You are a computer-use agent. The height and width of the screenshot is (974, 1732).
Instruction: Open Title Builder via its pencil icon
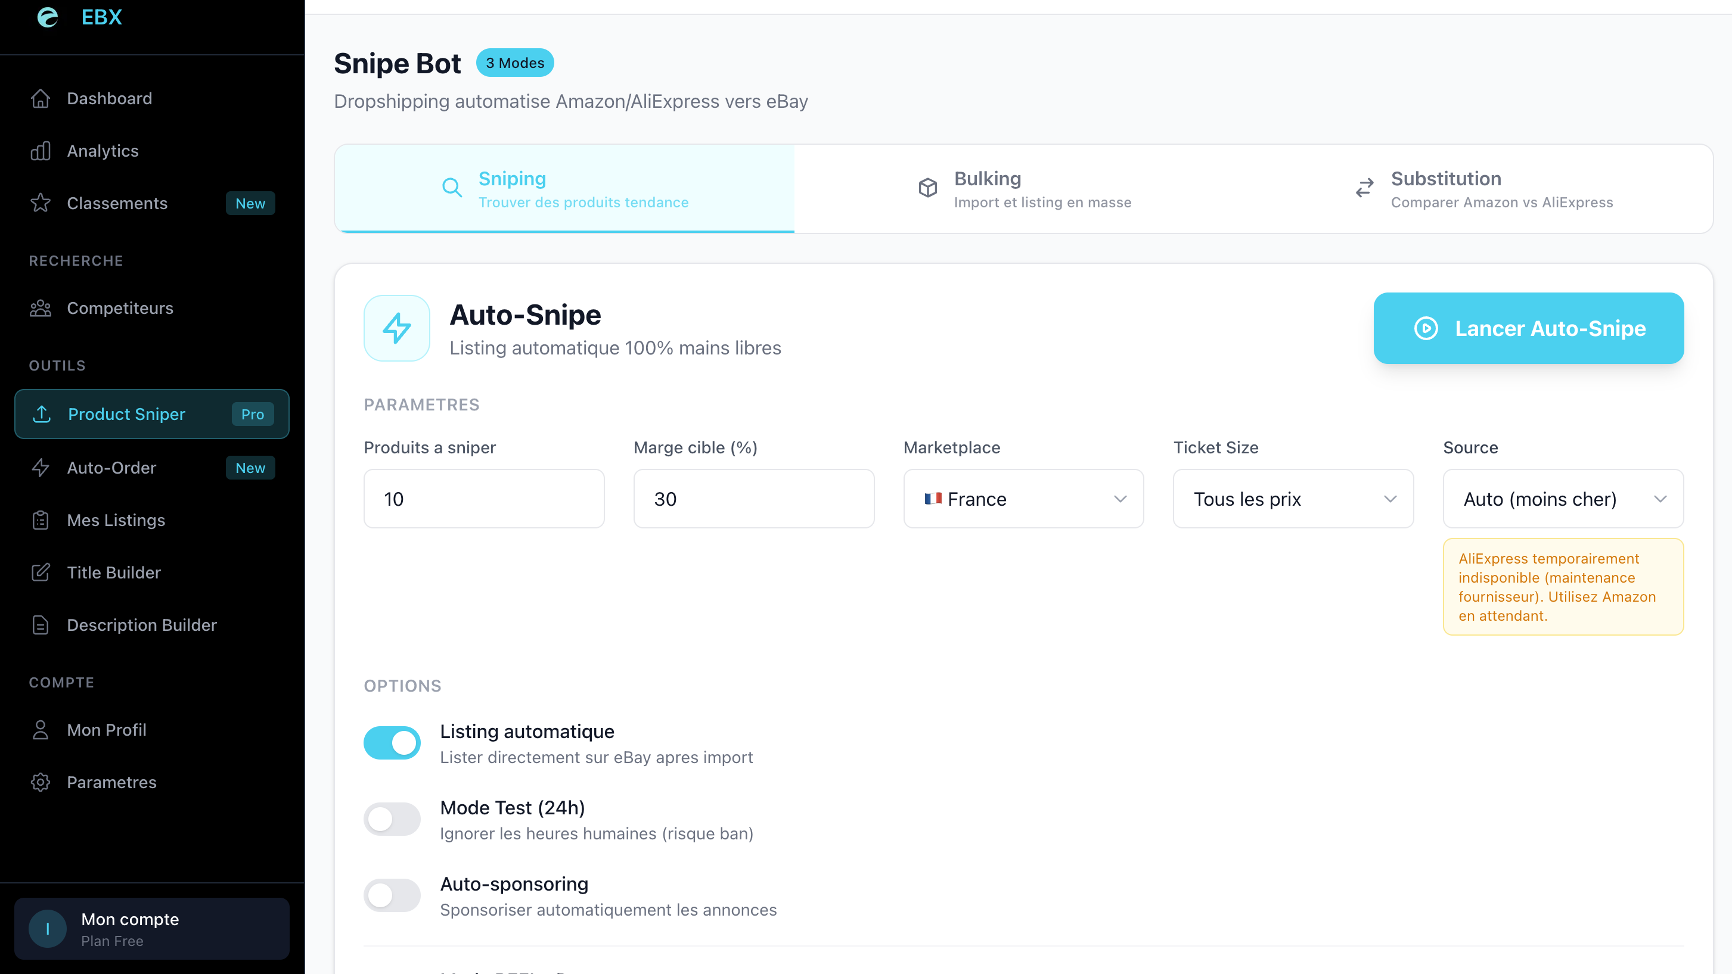[x=41, y=572]
